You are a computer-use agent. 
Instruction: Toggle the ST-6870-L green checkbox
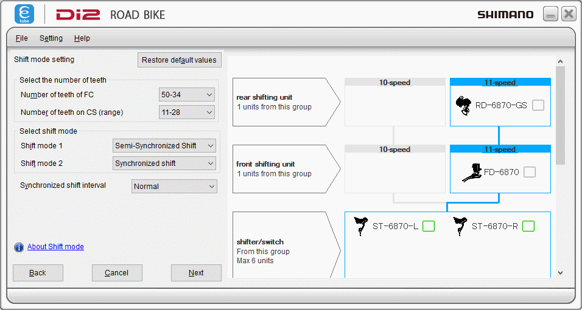(x=429, y=226)
